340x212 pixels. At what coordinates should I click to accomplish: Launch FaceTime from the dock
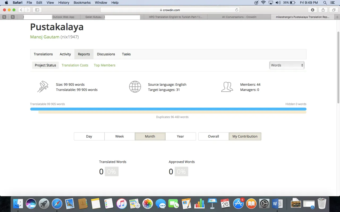coord(173,204)
